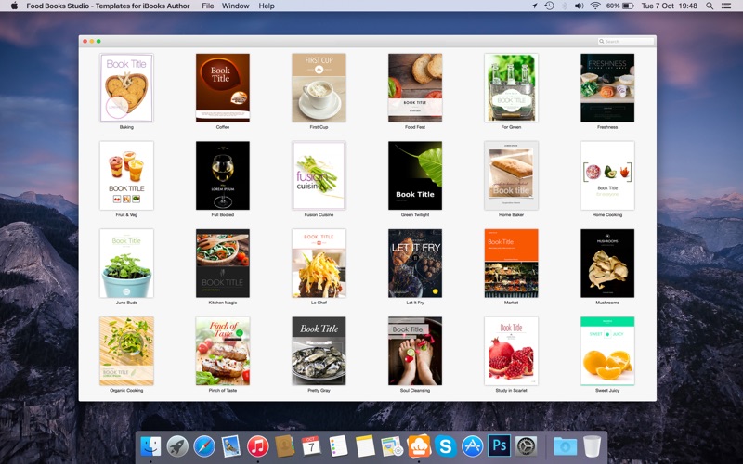Image resolution: width=743 pixels, height=464 pixels.
Task: Open Apple menu
Action: 14,6
